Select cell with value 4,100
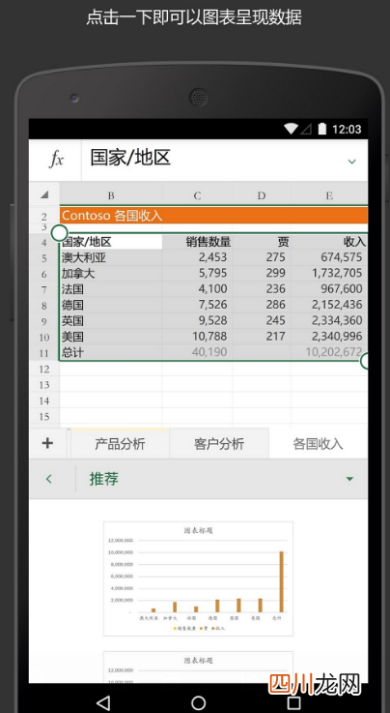Viewport: 390px width, 713px height. [x=197, y=289]
